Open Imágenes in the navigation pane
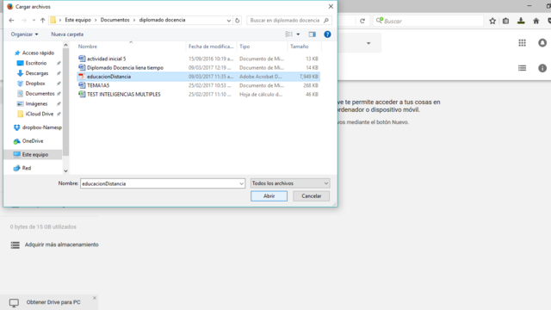The height and width of the screenshot is (310, 551). click(36, 103)
